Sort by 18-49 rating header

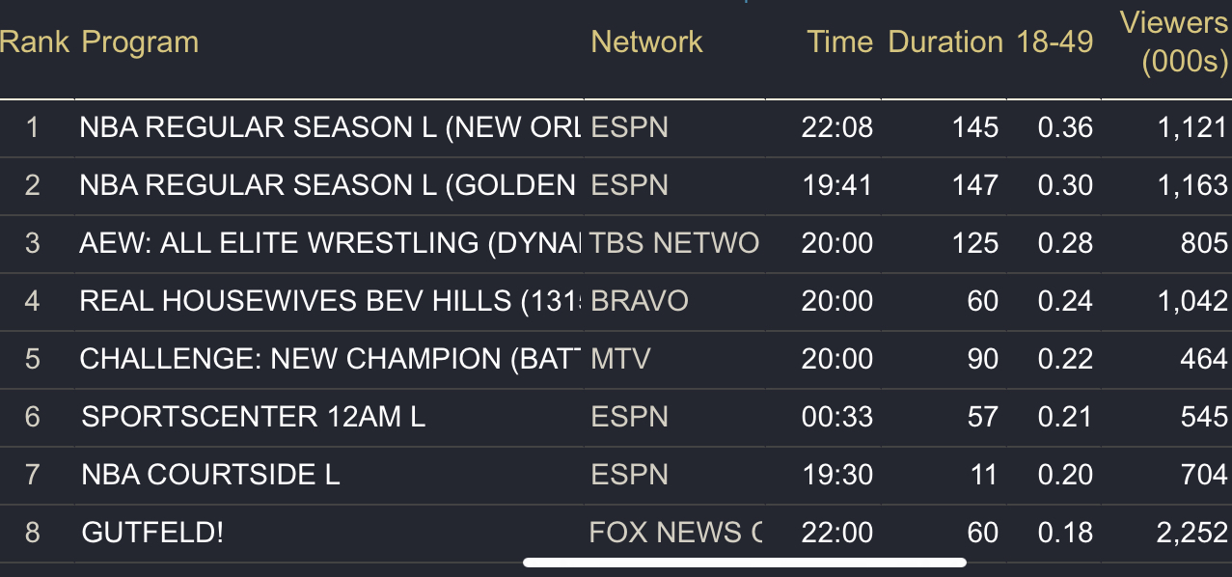coord(1054,42)
